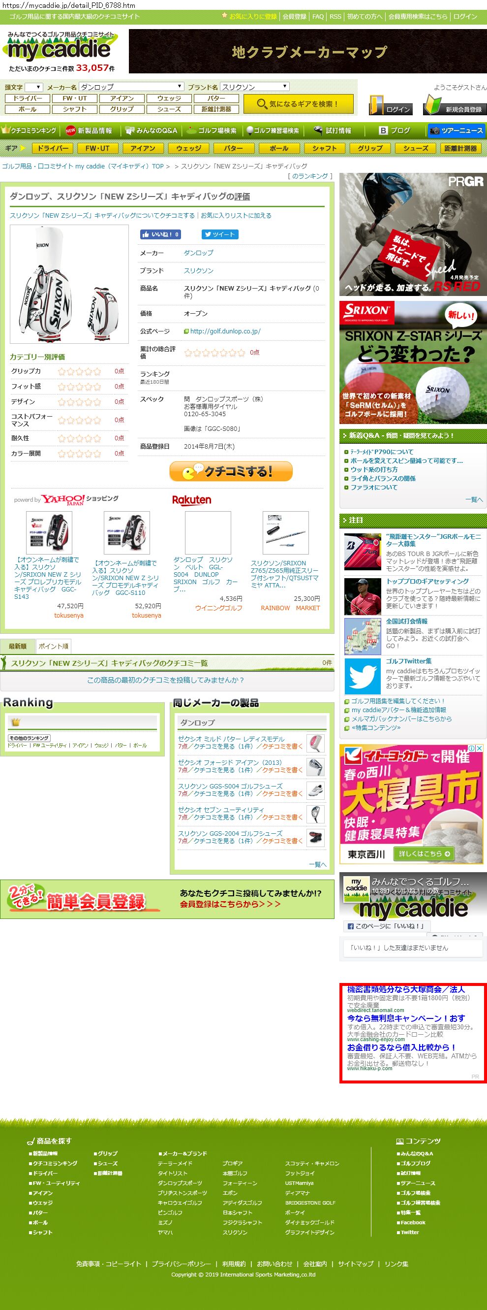The height and width of the screenshot is (1310, 487).
Task: Click the GGC-S143 caddie bag shop thumbnail
Action: pos(49,532)
